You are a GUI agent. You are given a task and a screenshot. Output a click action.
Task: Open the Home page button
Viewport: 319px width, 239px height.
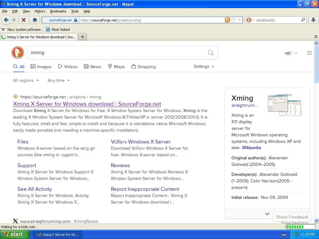pos(35,20)
